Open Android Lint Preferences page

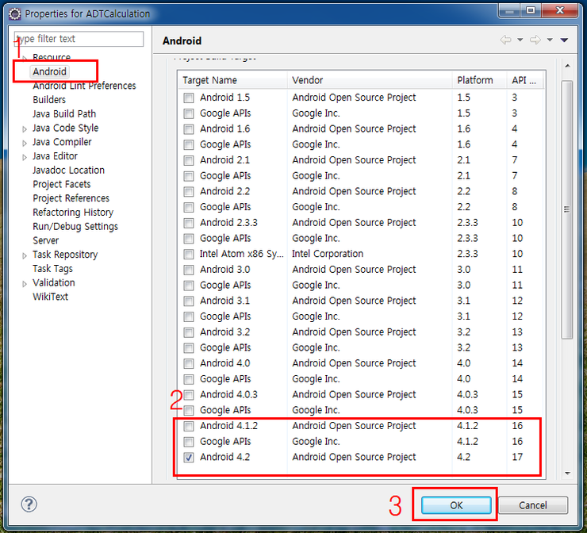(x=84, y=86)
